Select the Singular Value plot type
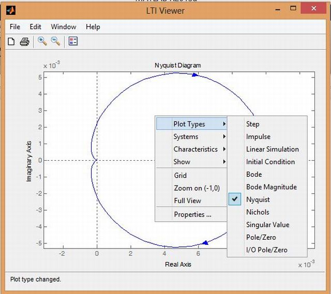Viewport: 331px width, 294px height. pos(267,225)
